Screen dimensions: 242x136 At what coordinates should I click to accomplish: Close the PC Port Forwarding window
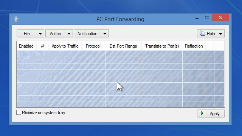pyautogui.click(x=221, y=18)
